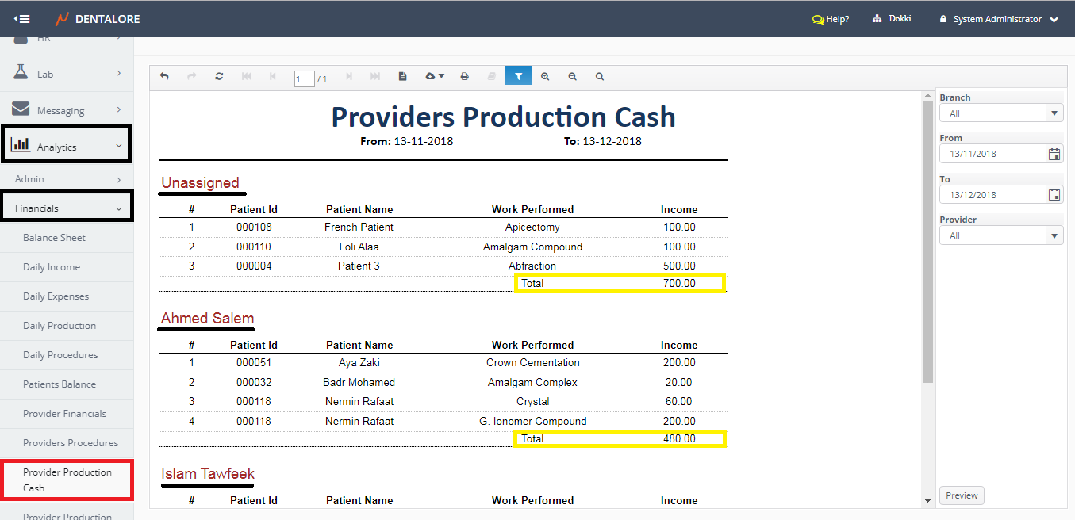This screenshot has width=1075, height=520.
Task: Select Daily Income in Financials menu
Action: (52, 267)
